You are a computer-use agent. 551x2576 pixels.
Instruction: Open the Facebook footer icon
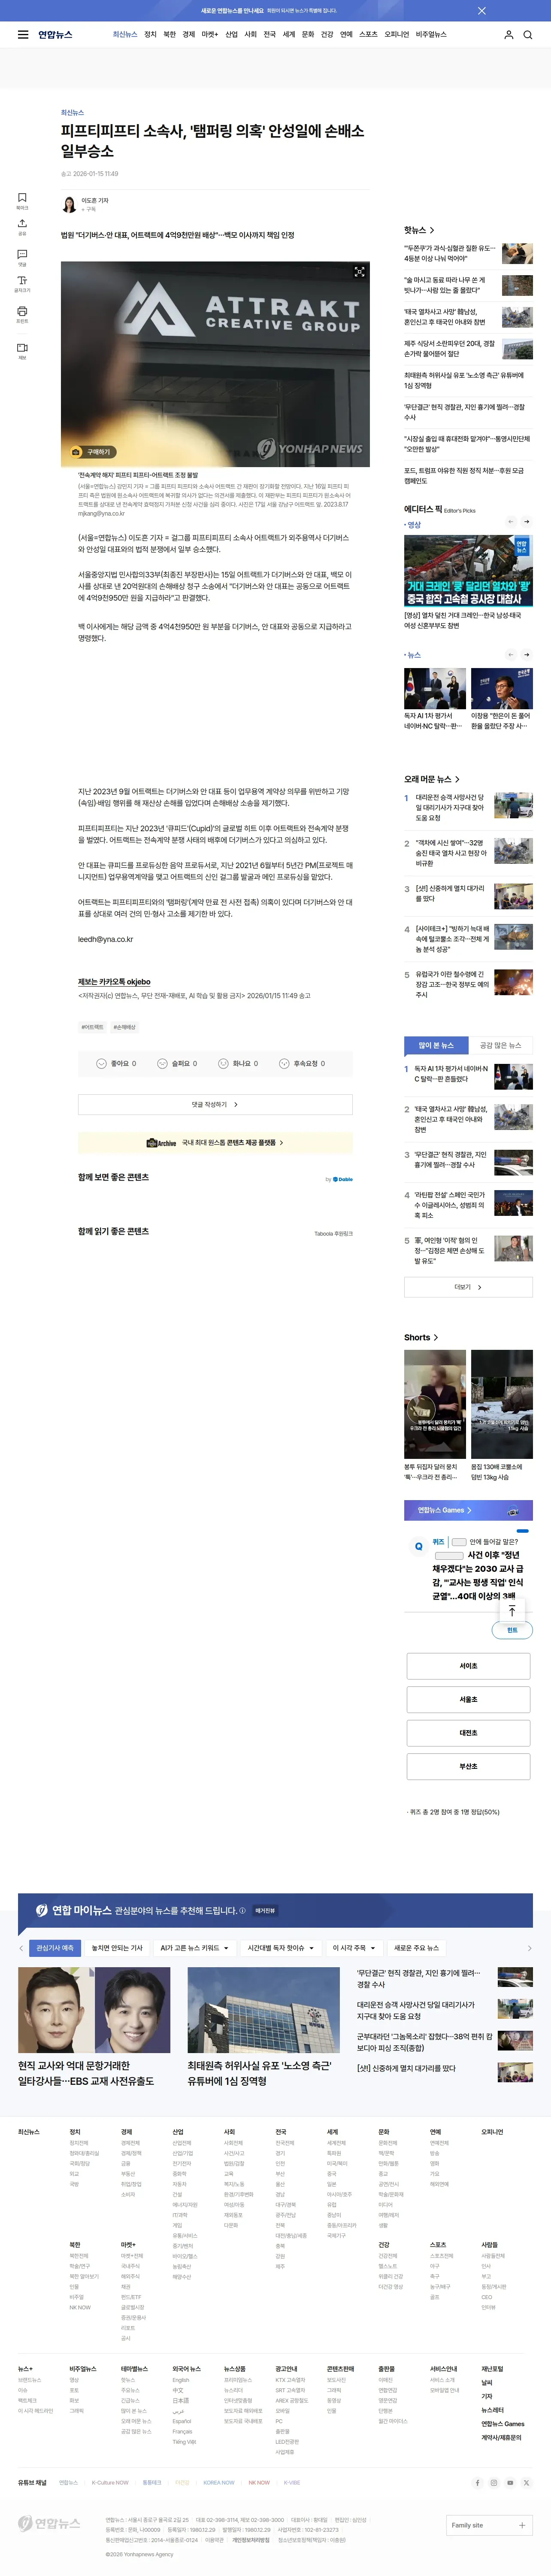477,2483
